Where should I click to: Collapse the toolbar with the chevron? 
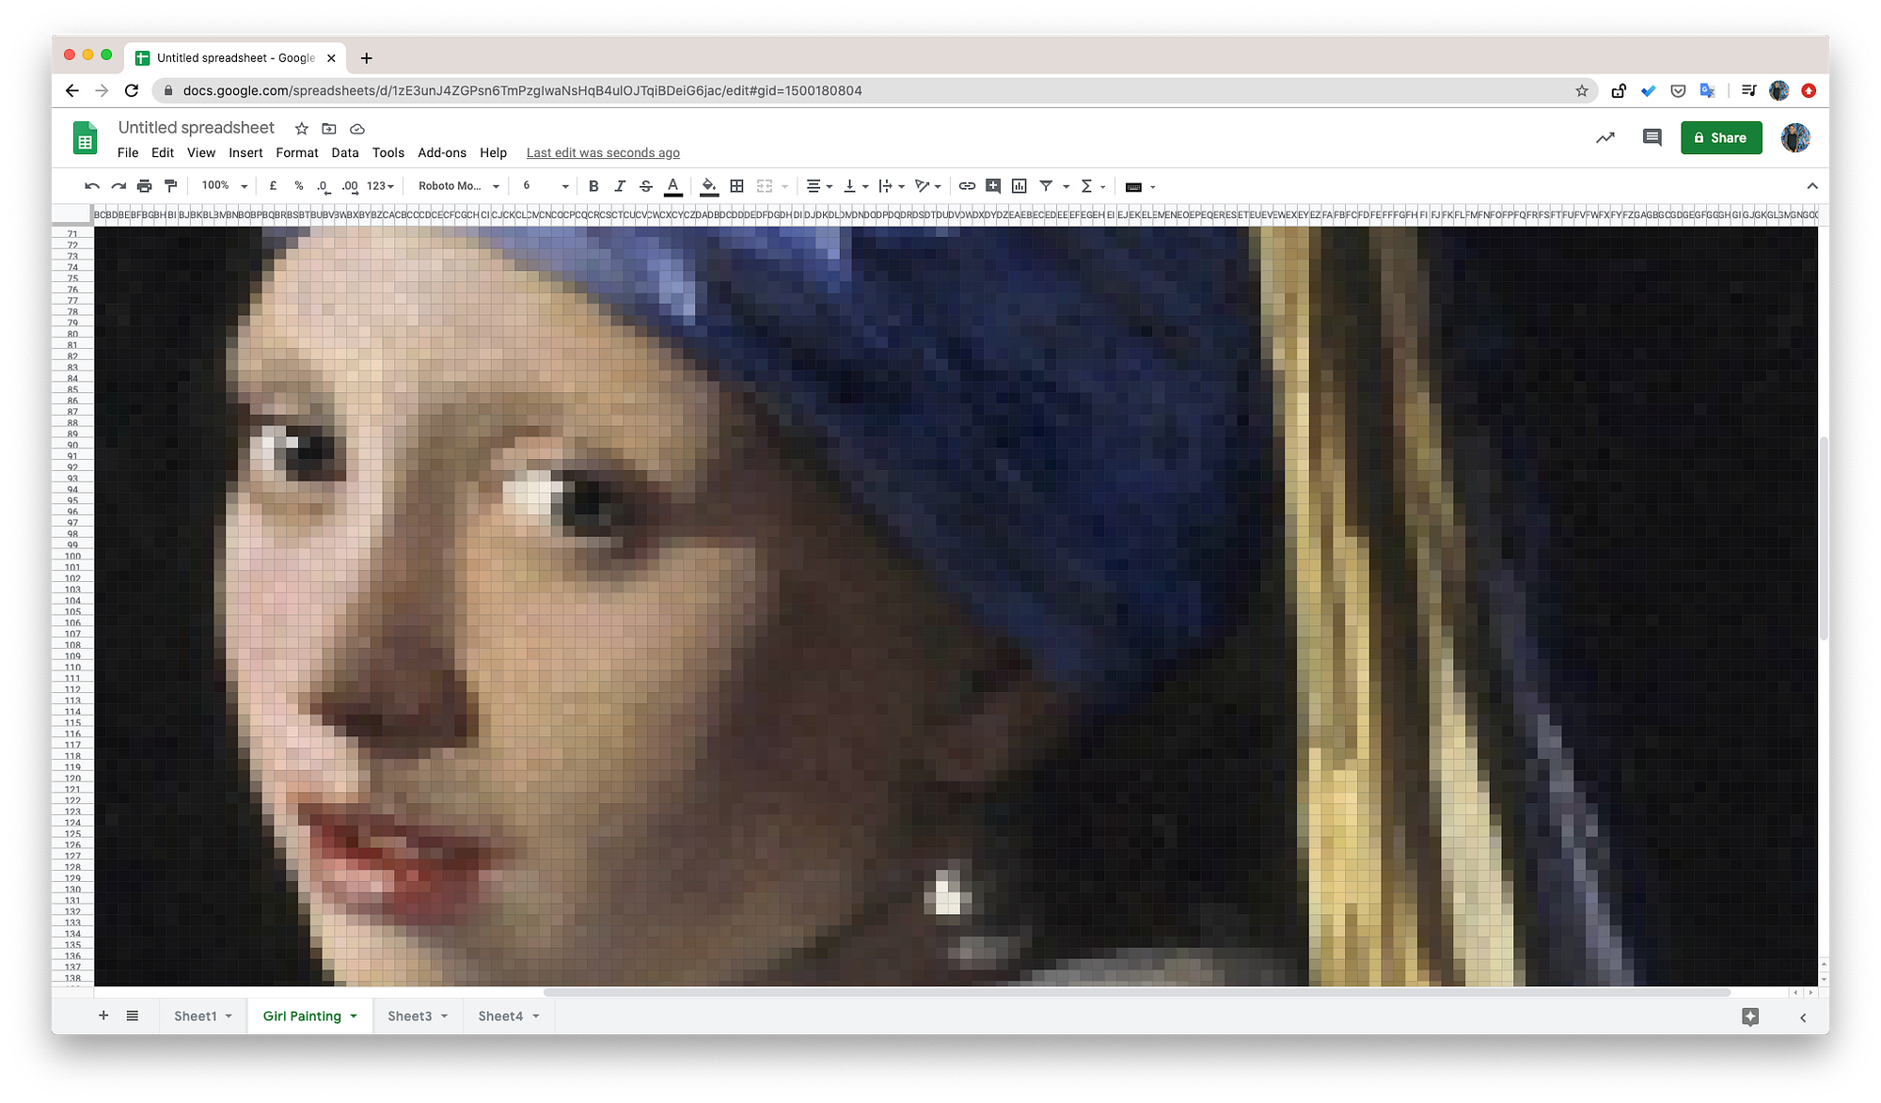[1813, 185]
